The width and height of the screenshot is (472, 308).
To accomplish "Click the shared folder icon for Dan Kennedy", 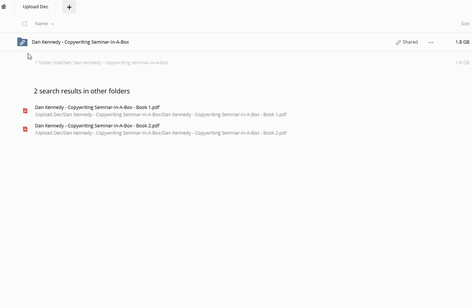I will click(x=22, y=42).
